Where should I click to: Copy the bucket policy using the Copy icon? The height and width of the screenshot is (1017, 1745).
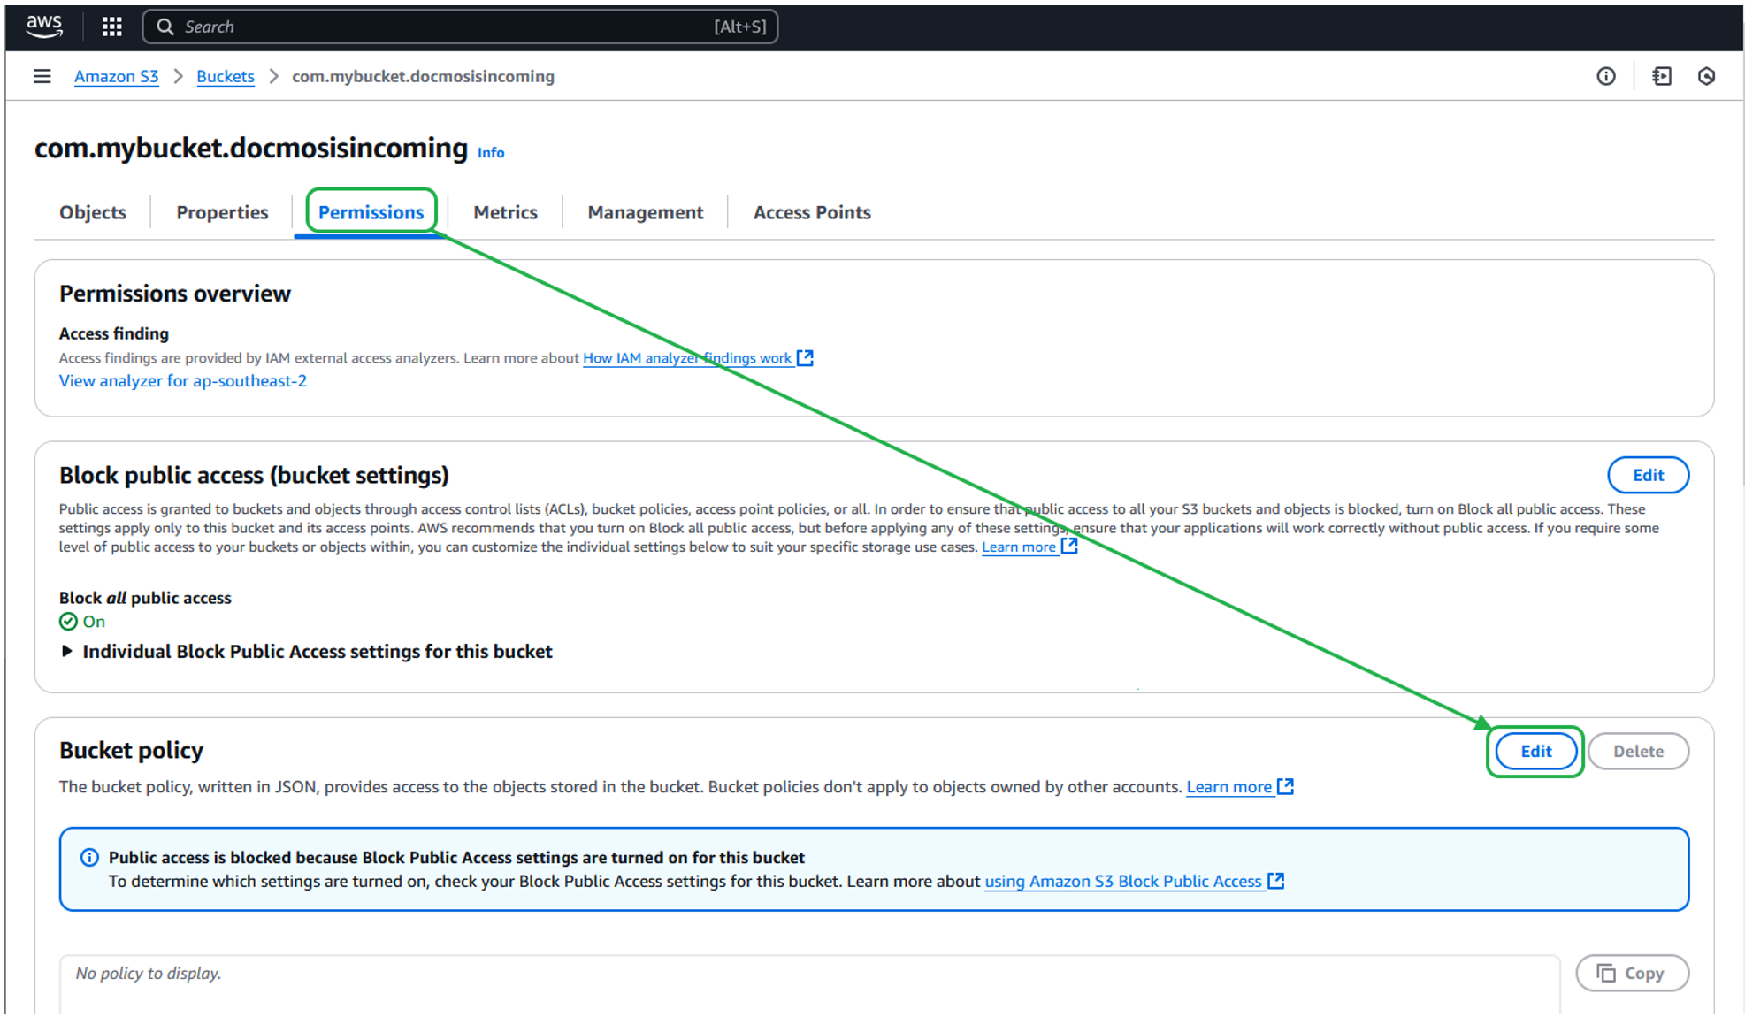tap(1632, 973)
